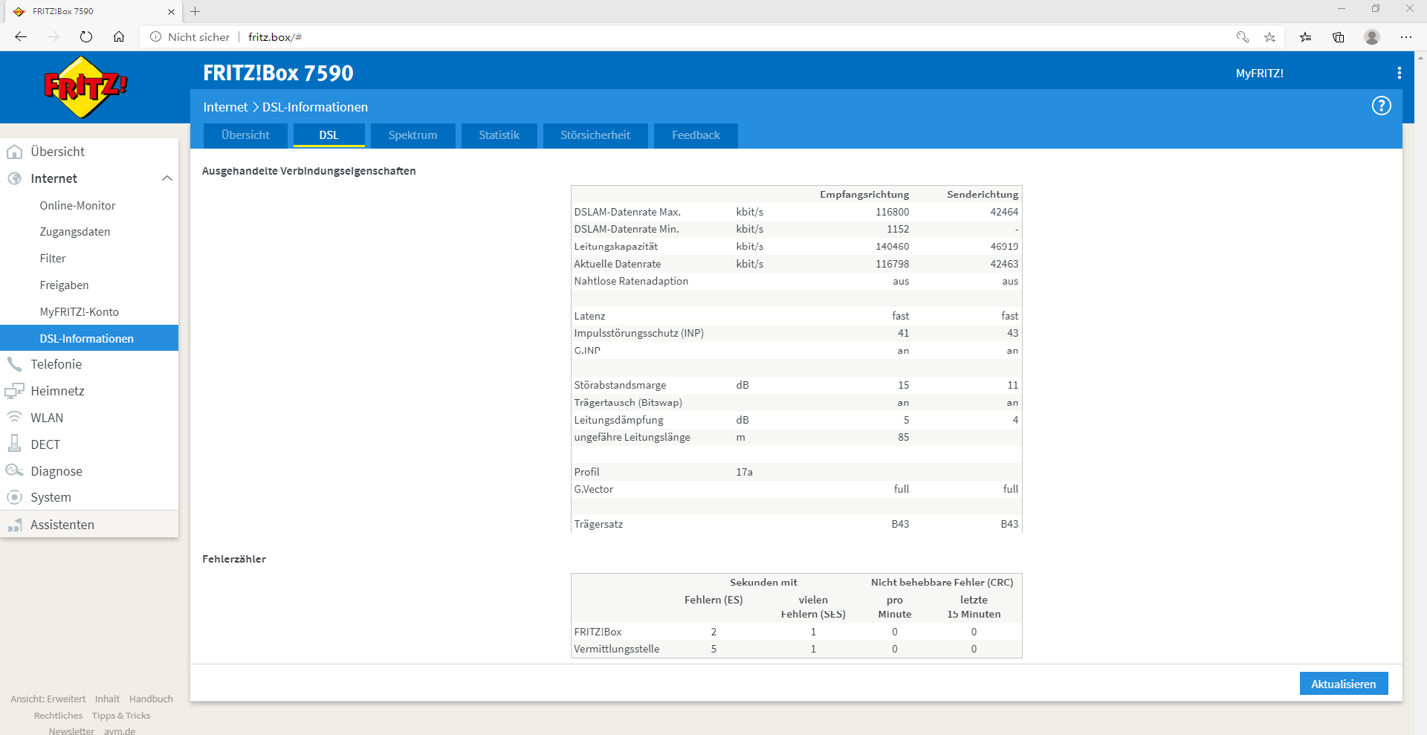Click the Heimnetz network icon
This screenshot has width=1427, height=735.
[14, 391]
